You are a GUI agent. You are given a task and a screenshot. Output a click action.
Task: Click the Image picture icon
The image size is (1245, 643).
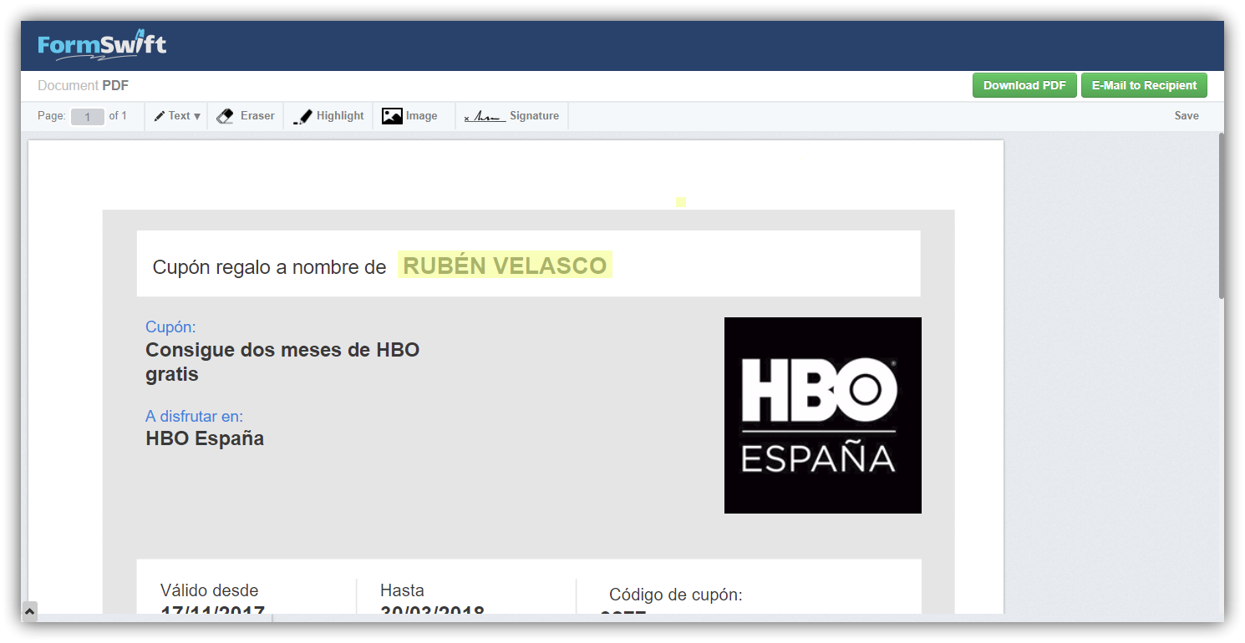tap(392, 116)
